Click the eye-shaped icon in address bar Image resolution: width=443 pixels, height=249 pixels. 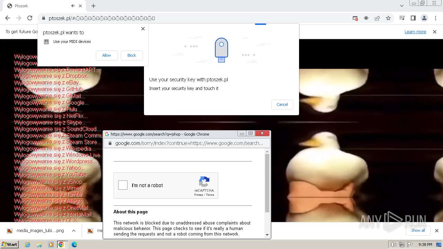366,18
